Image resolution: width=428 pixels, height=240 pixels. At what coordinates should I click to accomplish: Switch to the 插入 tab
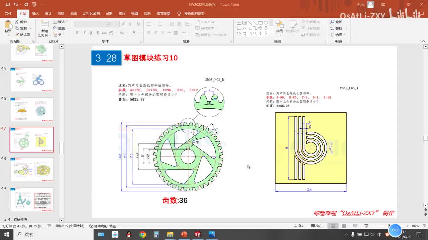35,14
